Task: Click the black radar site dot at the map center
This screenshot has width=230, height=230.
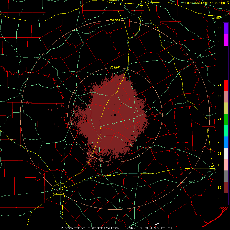Action: [x=115, y=115]
